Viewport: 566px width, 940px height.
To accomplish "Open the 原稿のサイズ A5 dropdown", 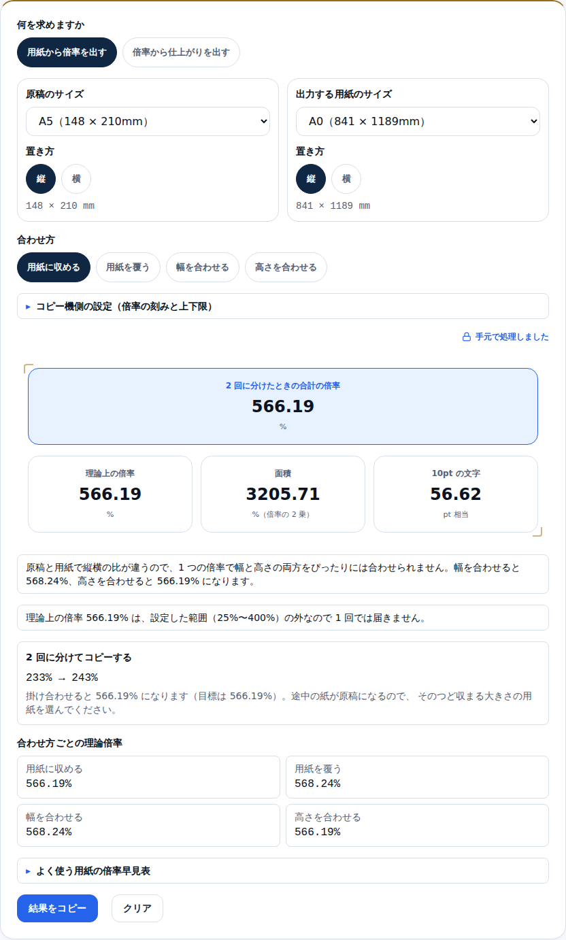I will (x=148, y=122).
